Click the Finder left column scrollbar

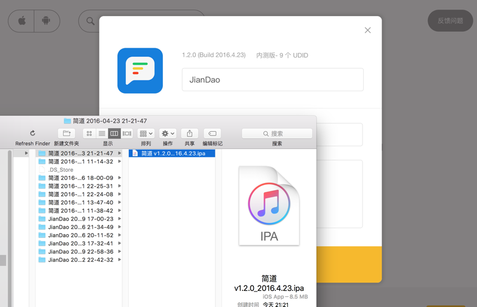click(x=10, y=228)
